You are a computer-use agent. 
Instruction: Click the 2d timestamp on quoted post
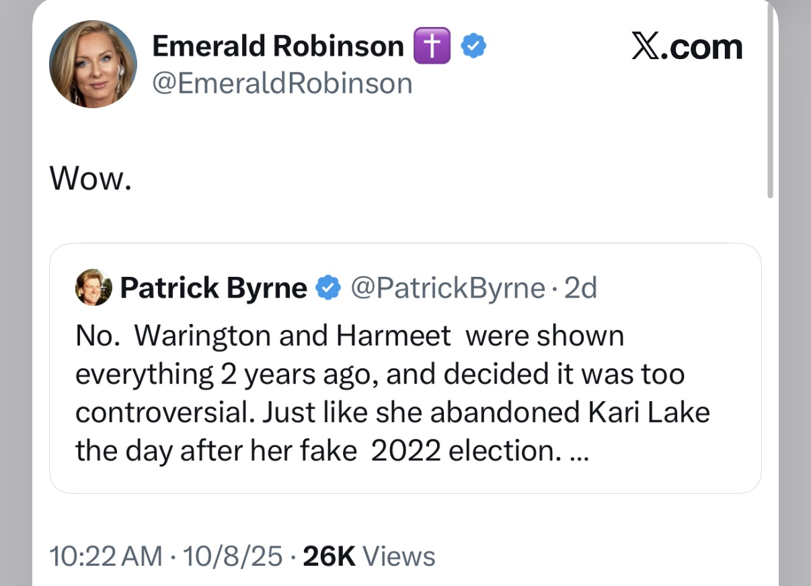pos(580,288)
